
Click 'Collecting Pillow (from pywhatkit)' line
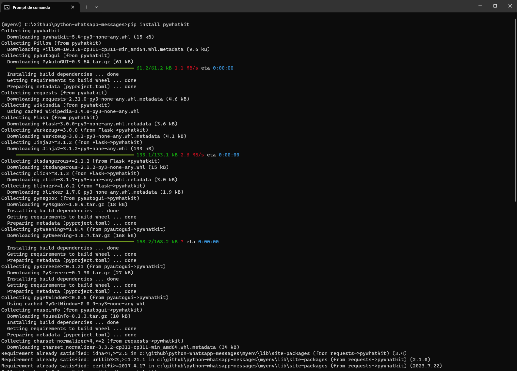[x=51, y=43]
